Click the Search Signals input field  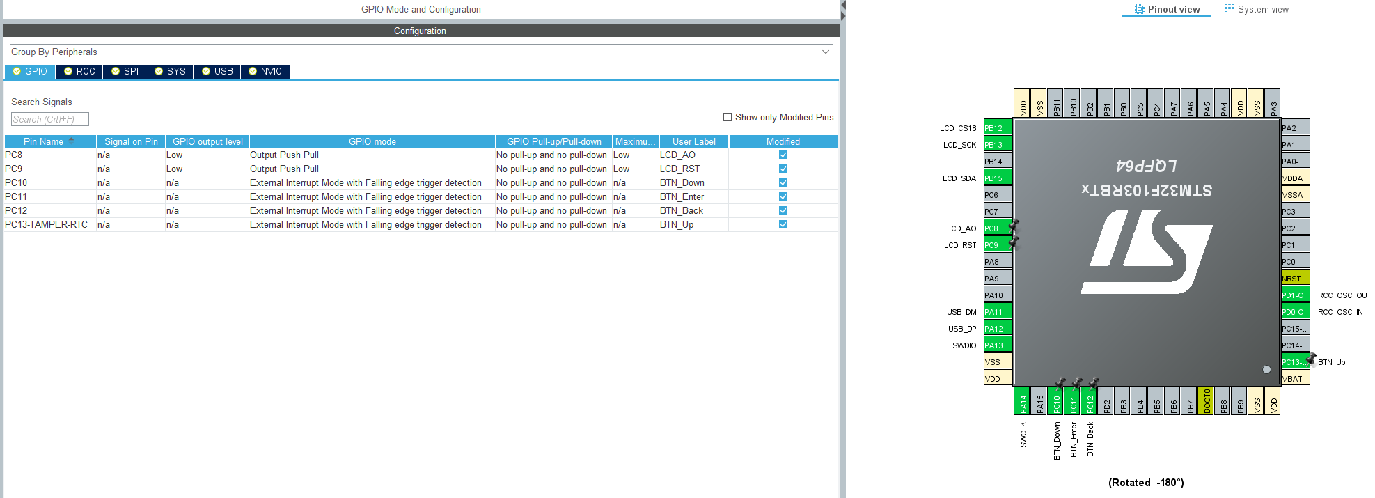[x=49, y=119]
